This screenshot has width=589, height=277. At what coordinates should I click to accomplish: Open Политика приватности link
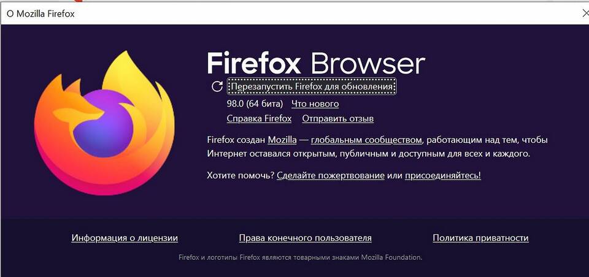[480, 238]
